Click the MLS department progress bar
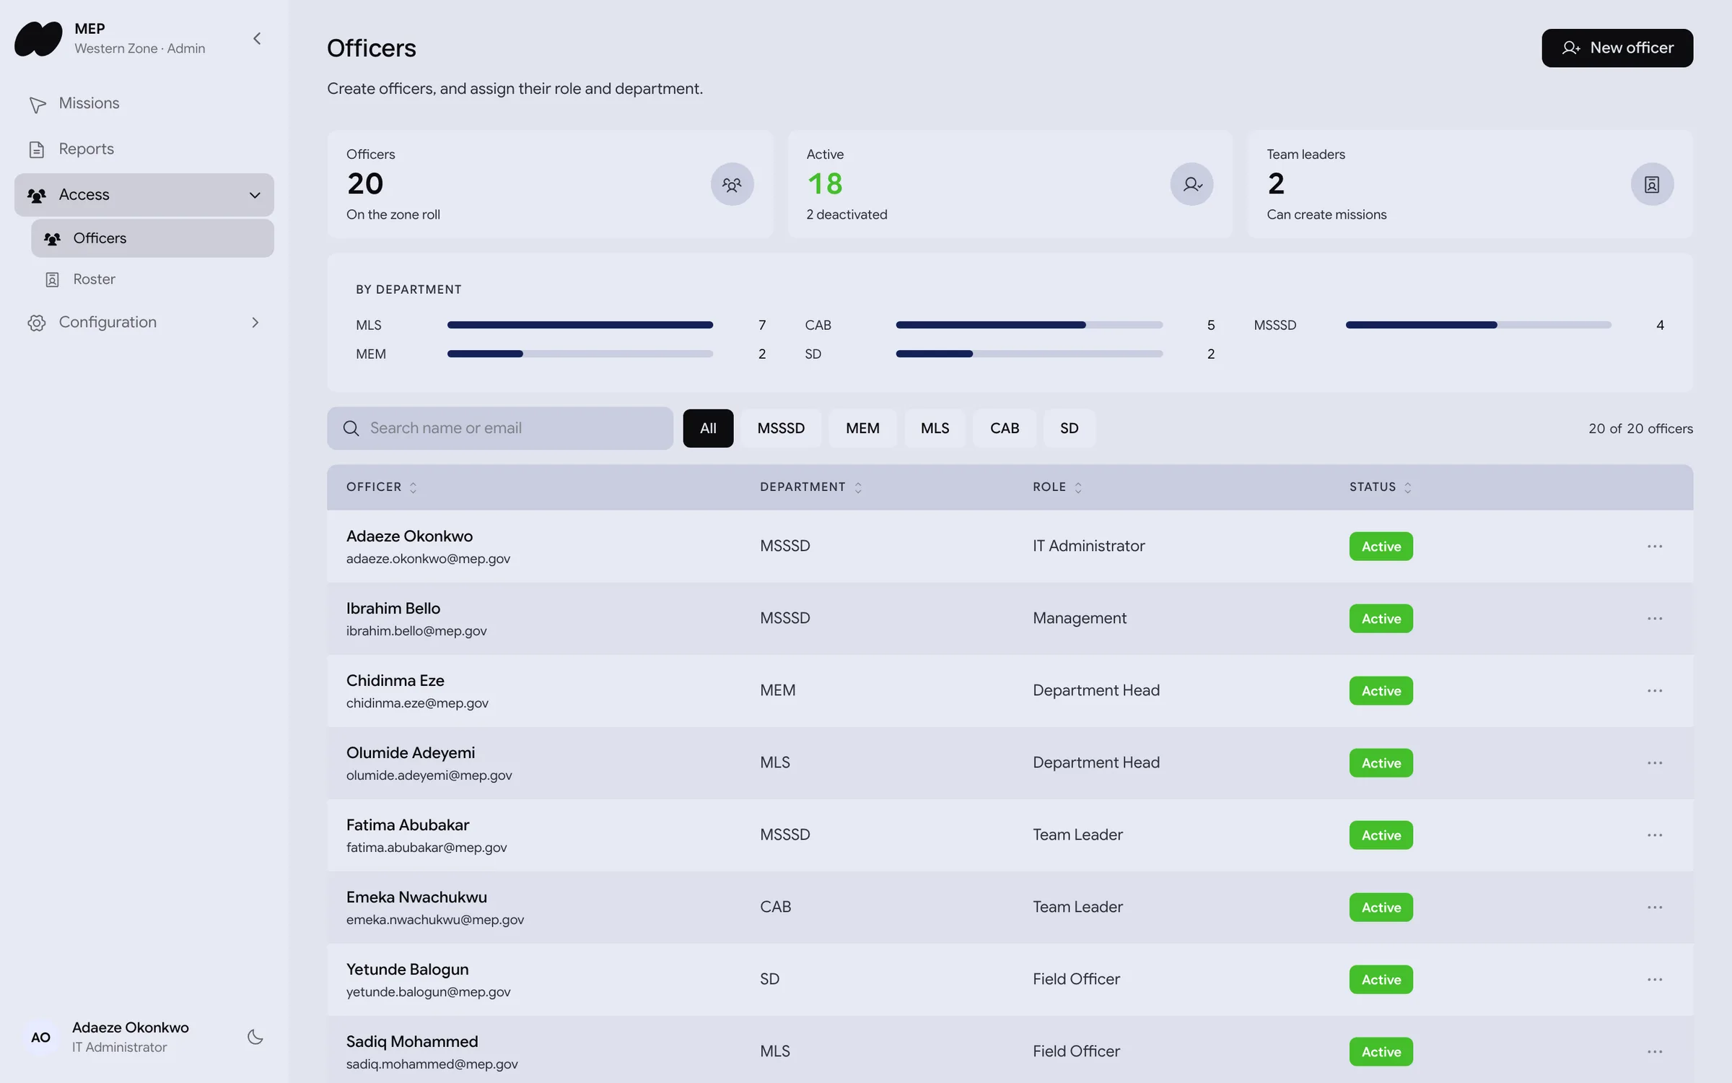 coord(580,325)
